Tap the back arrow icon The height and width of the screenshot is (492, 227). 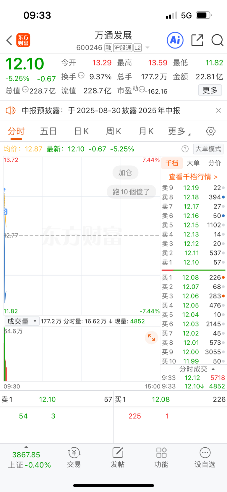click(9, 40)
